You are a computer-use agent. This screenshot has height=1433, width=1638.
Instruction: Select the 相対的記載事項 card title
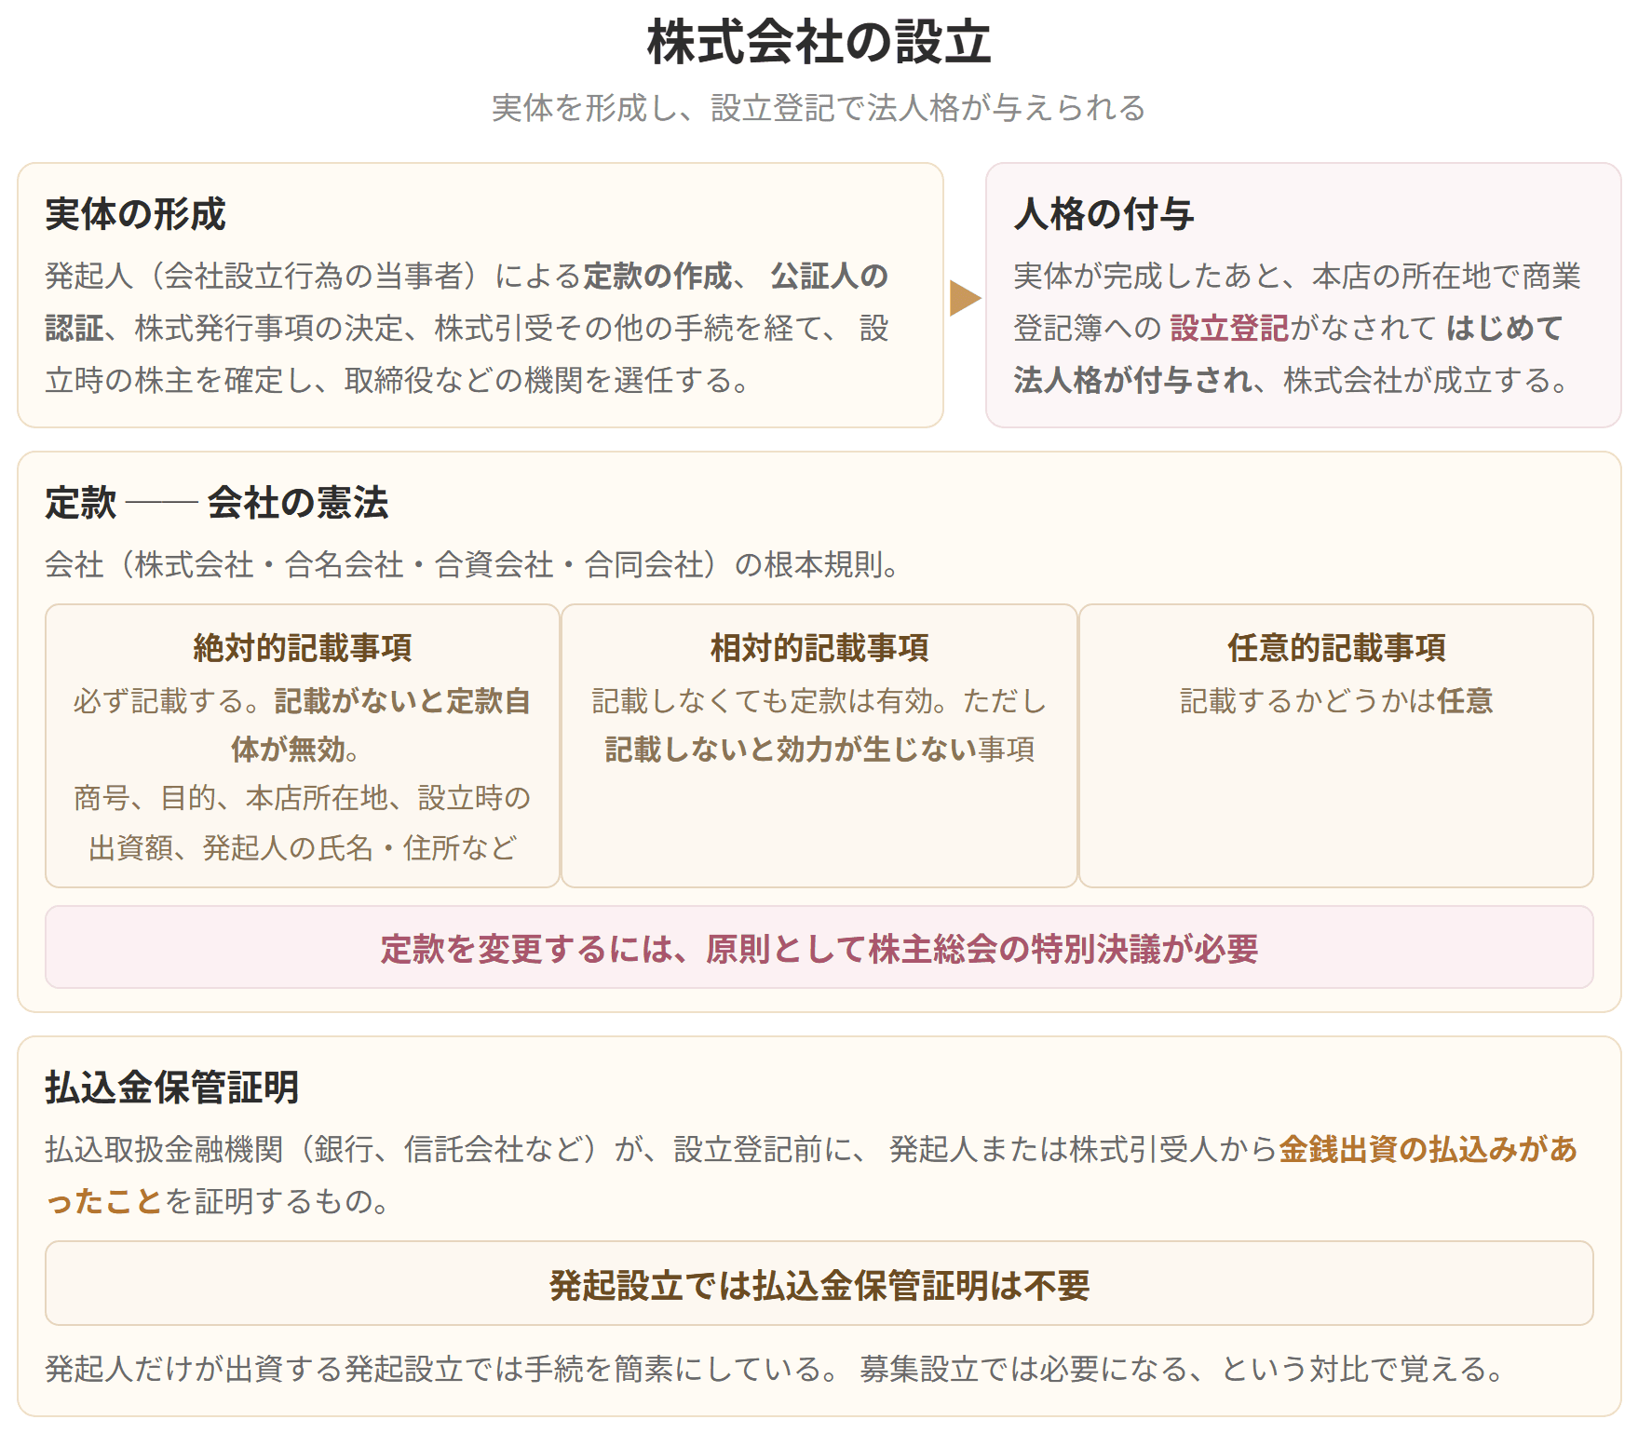coord(819,648)
